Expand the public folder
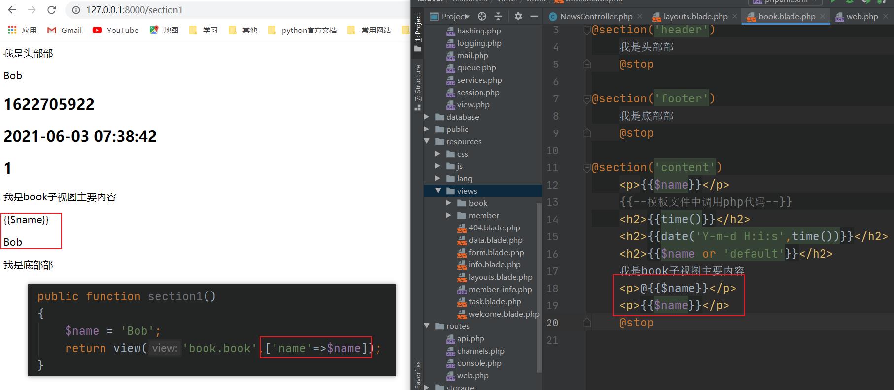Screen dimensions: 894x390 pyautogui.click(x=427, y=129)
